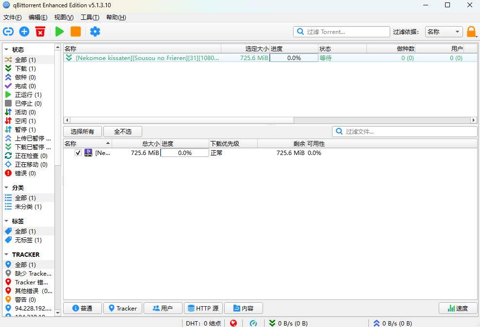Image resolution: width=480 pixels, height=327 pixels.
Task: Click the add torrent file icon
Action: coord(24,31)
